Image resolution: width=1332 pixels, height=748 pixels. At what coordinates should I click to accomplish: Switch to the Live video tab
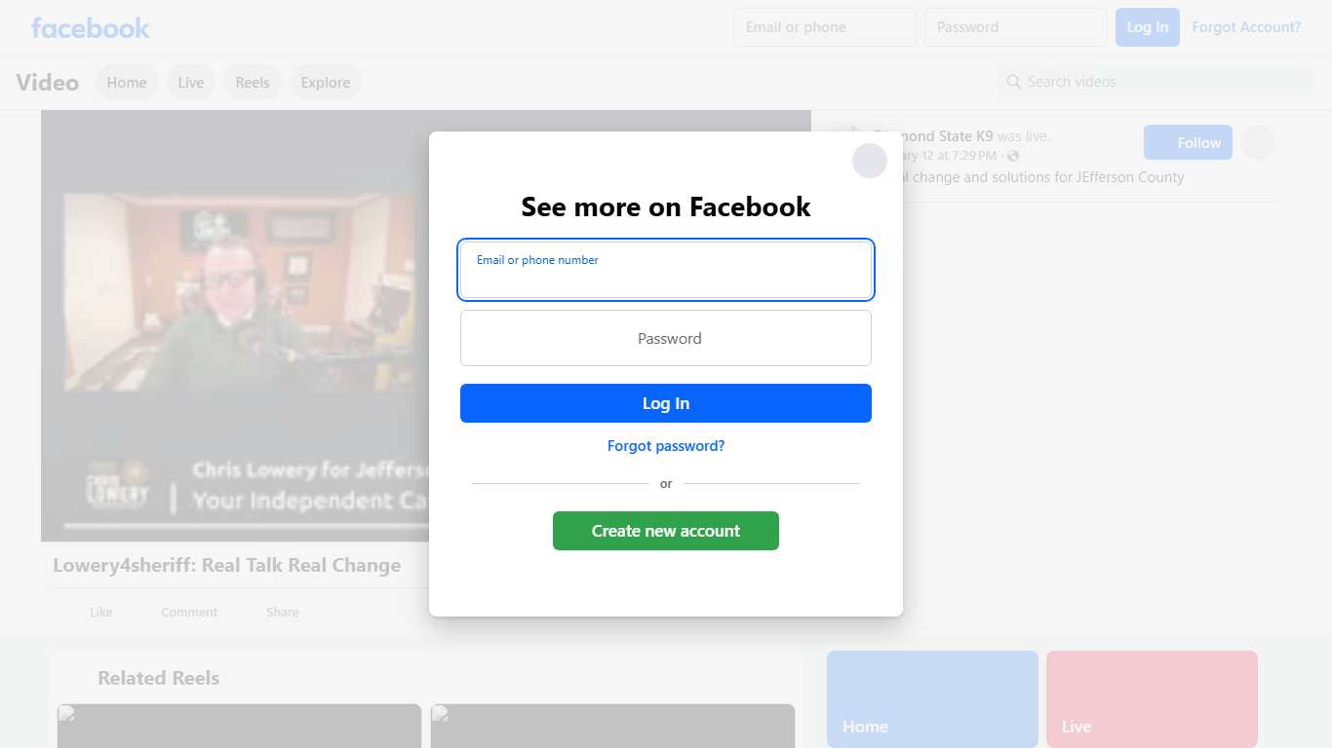[191, 83]
